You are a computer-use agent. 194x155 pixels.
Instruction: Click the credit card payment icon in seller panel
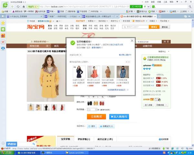152,99
